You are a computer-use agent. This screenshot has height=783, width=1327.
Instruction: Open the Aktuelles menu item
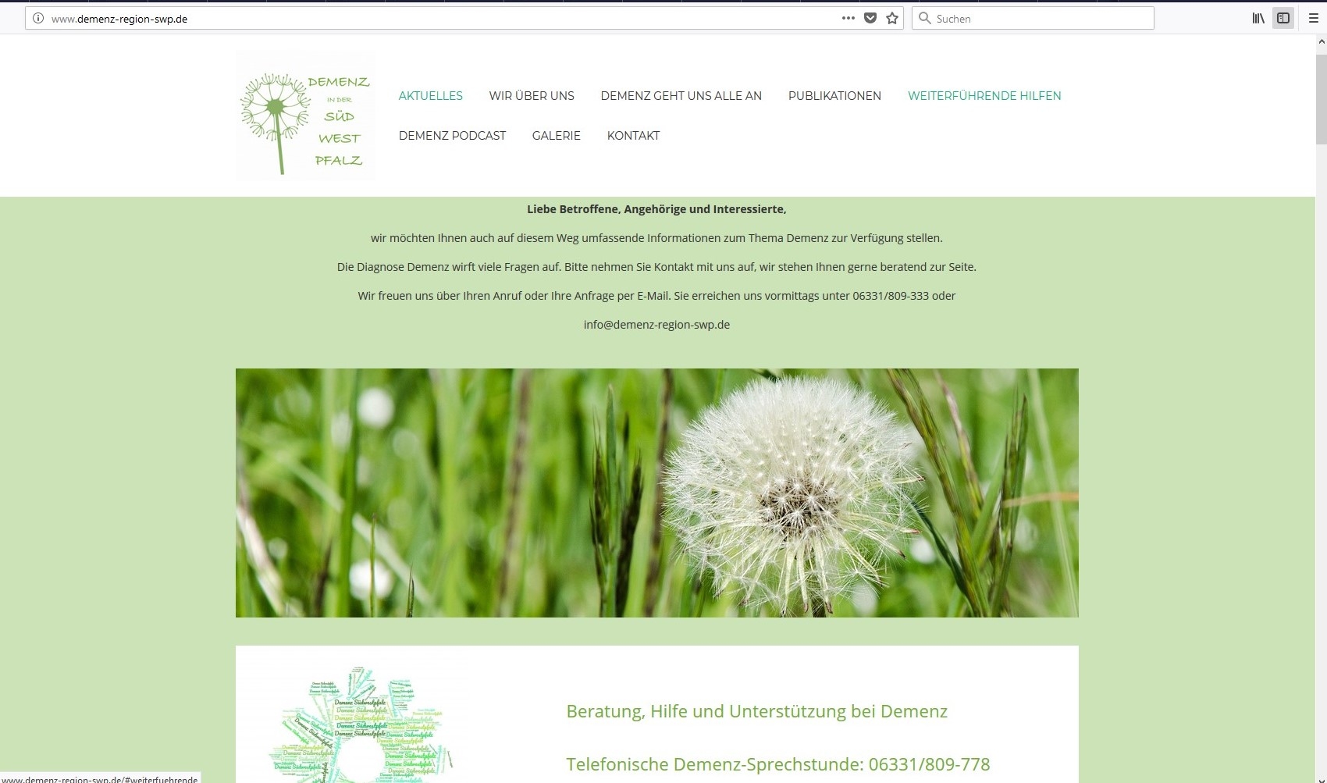[430, 96]
